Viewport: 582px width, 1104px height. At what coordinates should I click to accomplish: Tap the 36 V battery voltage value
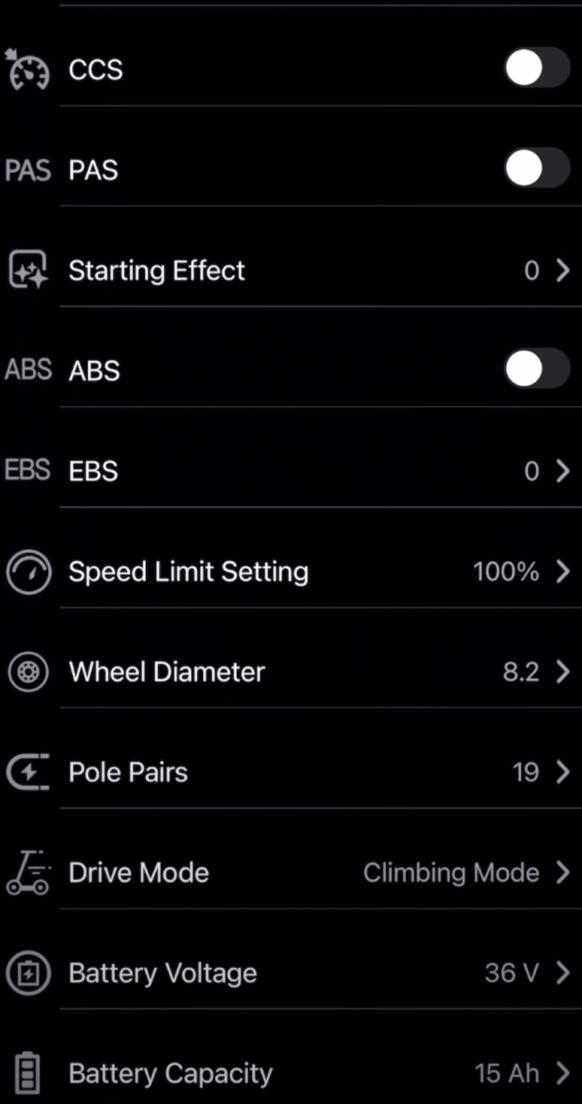(511, 973)
